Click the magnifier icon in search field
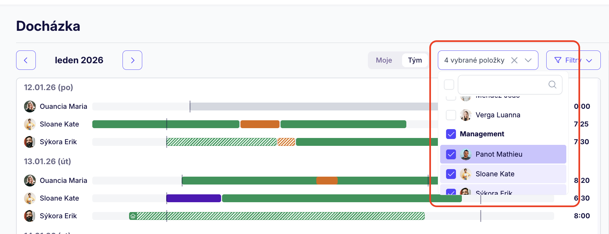This screenshot has width=609, height=234. point(552,85)
